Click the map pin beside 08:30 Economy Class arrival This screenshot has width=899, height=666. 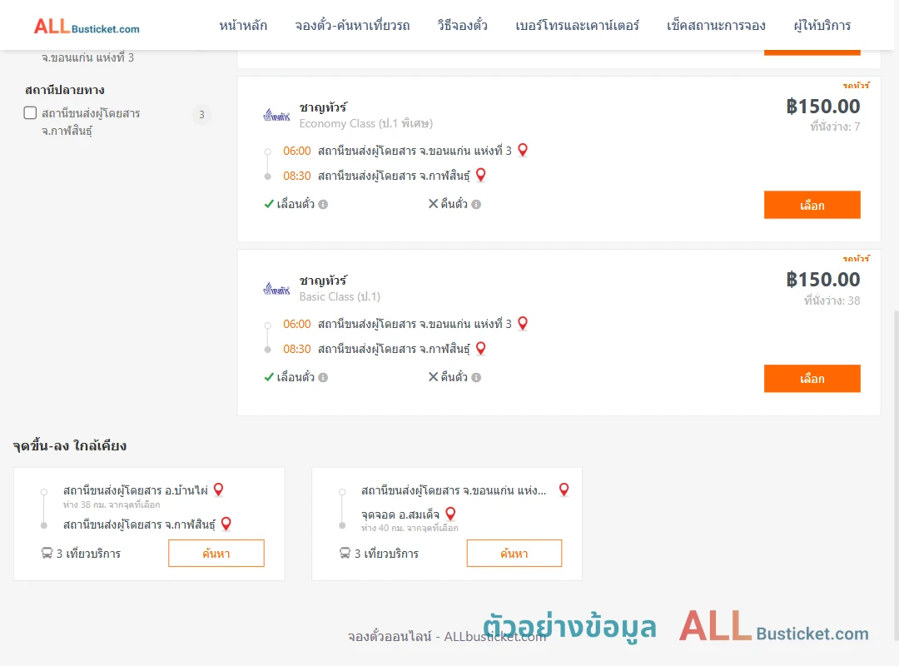pyautogui.click(x=481, y=175)
